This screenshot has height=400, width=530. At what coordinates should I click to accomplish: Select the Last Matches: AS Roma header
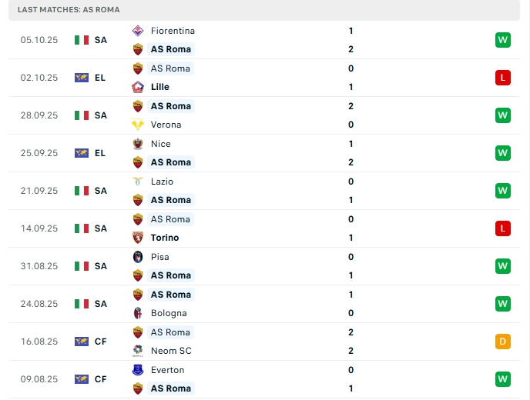69,9
